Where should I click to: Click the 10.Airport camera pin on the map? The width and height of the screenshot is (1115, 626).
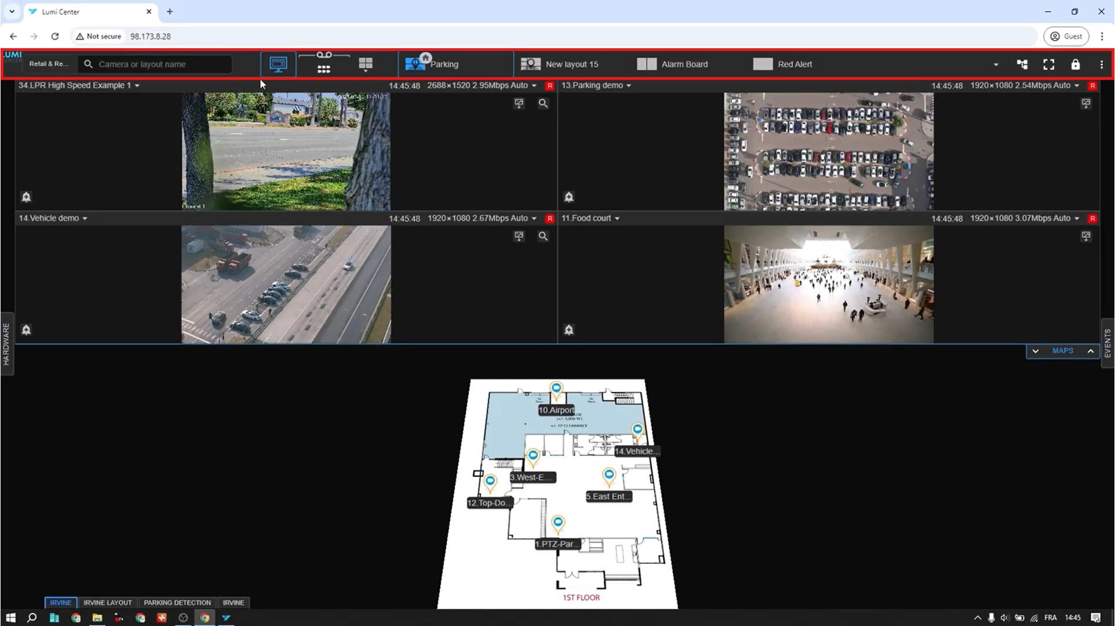coord(556,389)
